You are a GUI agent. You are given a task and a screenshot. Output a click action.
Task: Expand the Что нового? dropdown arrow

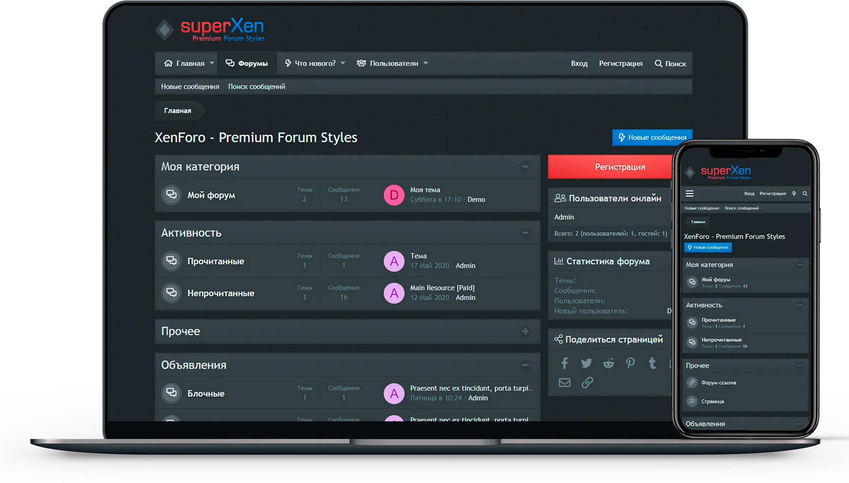(x=343, y=63)
